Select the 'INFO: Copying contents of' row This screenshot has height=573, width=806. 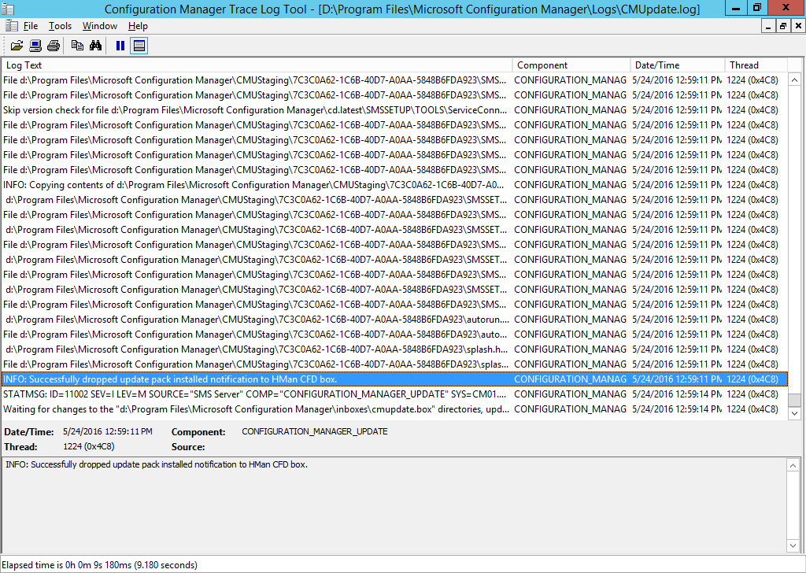coord(394,184)
